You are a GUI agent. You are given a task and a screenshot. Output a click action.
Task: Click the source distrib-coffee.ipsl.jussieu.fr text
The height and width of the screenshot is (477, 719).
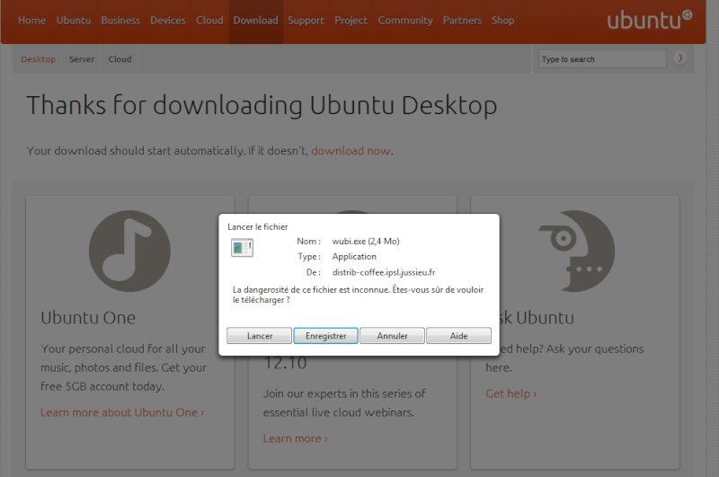pyautogui.click(x=384, y=273)
